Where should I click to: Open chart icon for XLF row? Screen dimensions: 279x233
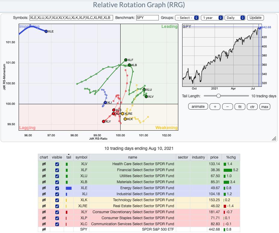[44, 170]
